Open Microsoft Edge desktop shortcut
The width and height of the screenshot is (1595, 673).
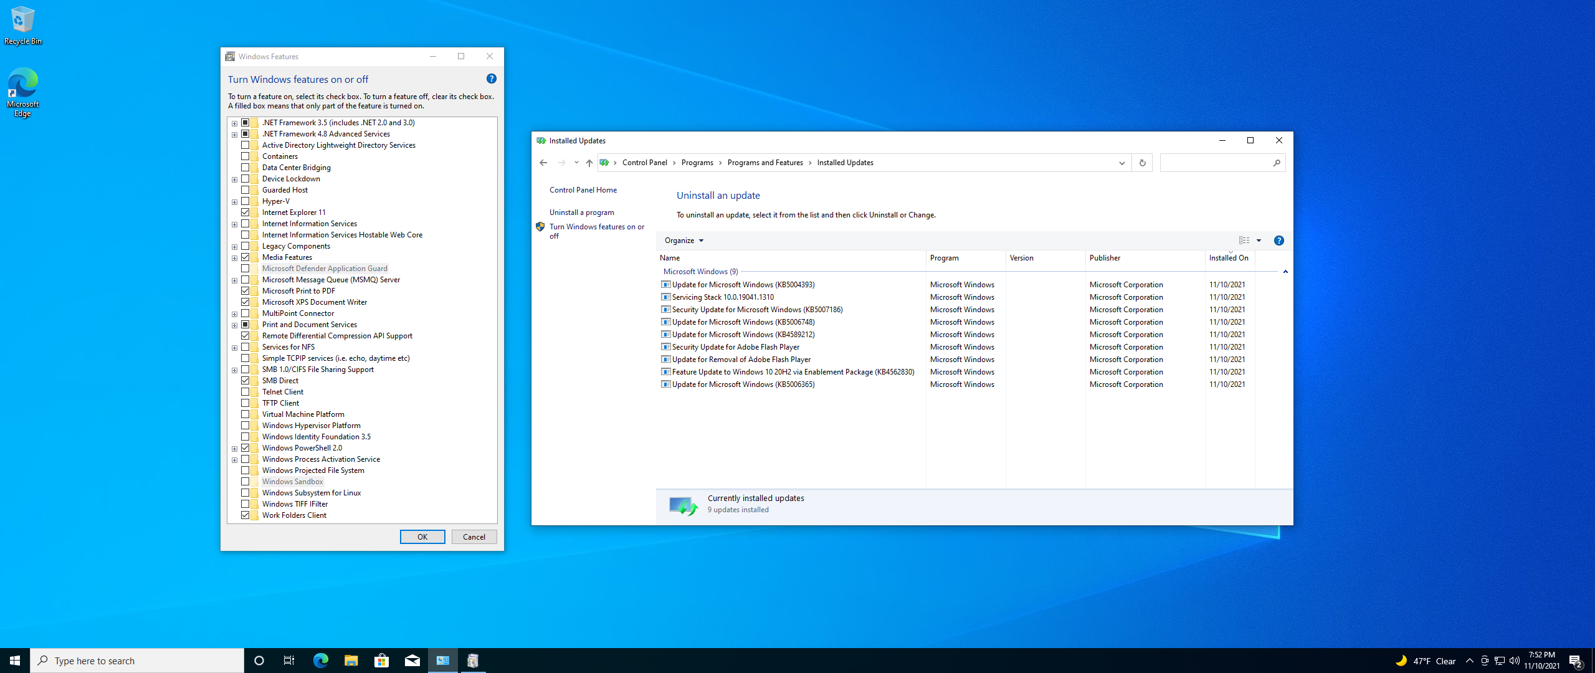[23, 92]
